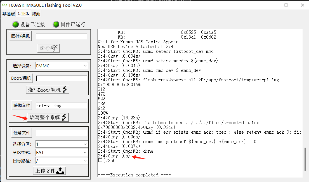Click the Boot/裸机 file button

click(21, 78)
